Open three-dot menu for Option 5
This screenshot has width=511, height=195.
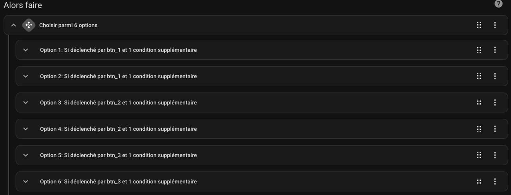coord(495,155)
